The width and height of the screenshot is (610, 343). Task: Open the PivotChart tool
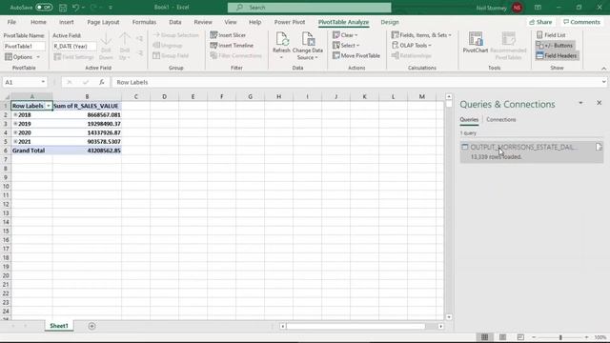point(476,43)
